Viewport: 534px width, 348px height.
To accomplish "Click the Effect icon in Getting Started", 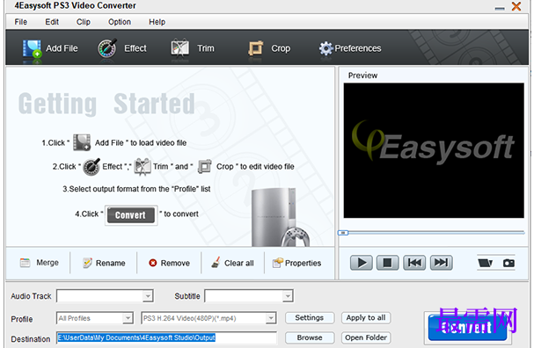I will click(x=91, y=167).
